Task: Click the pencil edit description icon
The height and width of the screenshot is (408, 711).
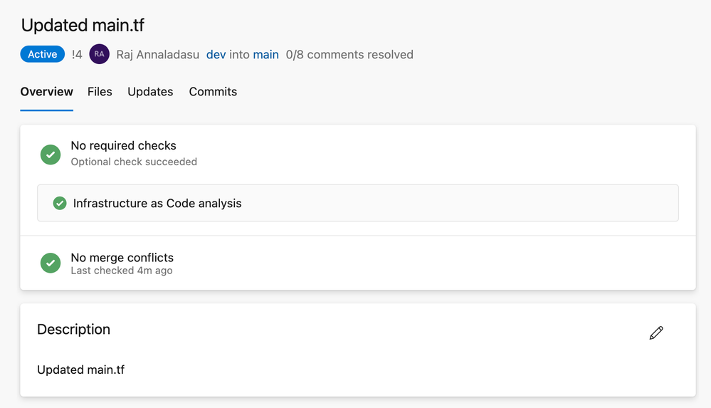Action: click(656, 333)
